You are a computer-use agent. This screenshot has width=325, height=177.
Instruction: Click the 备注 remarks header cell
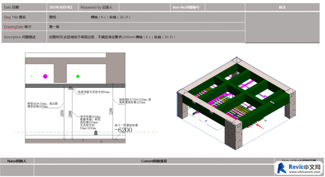(x=282, y=7)
